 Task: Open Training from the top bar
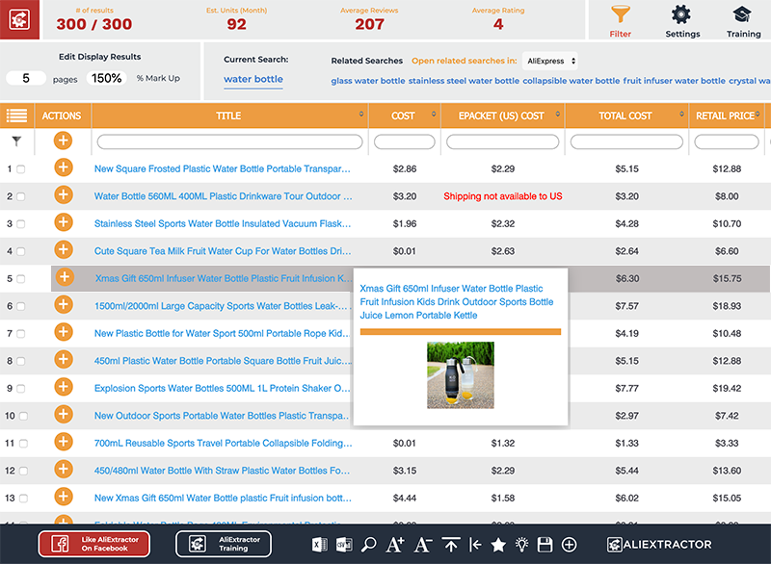point(743,21)
